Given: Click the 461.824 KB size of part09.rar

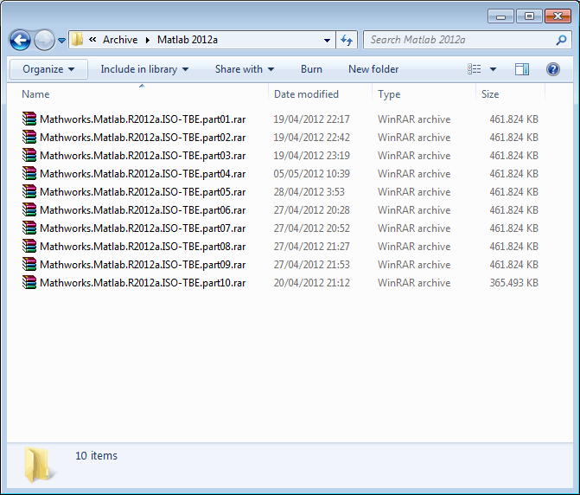Looking at the screenshot, I should click(513, 264).
